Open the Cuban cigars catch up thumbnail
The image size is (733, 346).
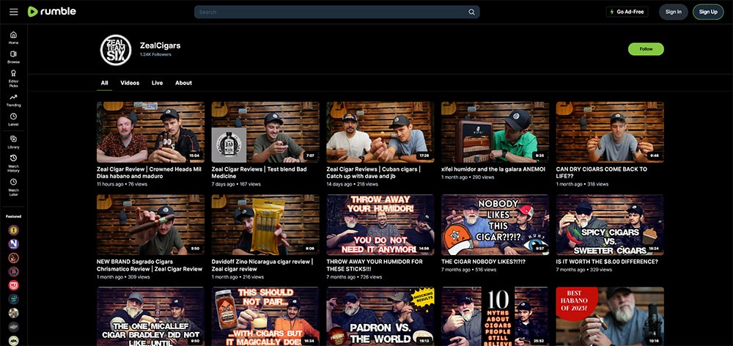coord(380,132)
